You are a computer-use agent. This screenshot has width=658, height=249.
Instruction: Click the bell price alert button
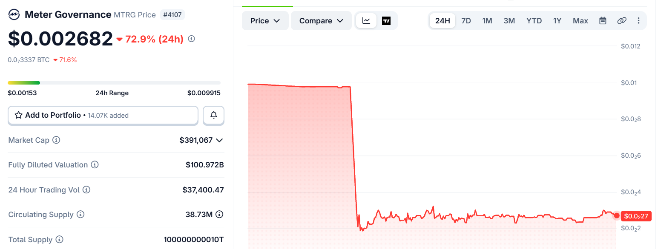[214, 115]
